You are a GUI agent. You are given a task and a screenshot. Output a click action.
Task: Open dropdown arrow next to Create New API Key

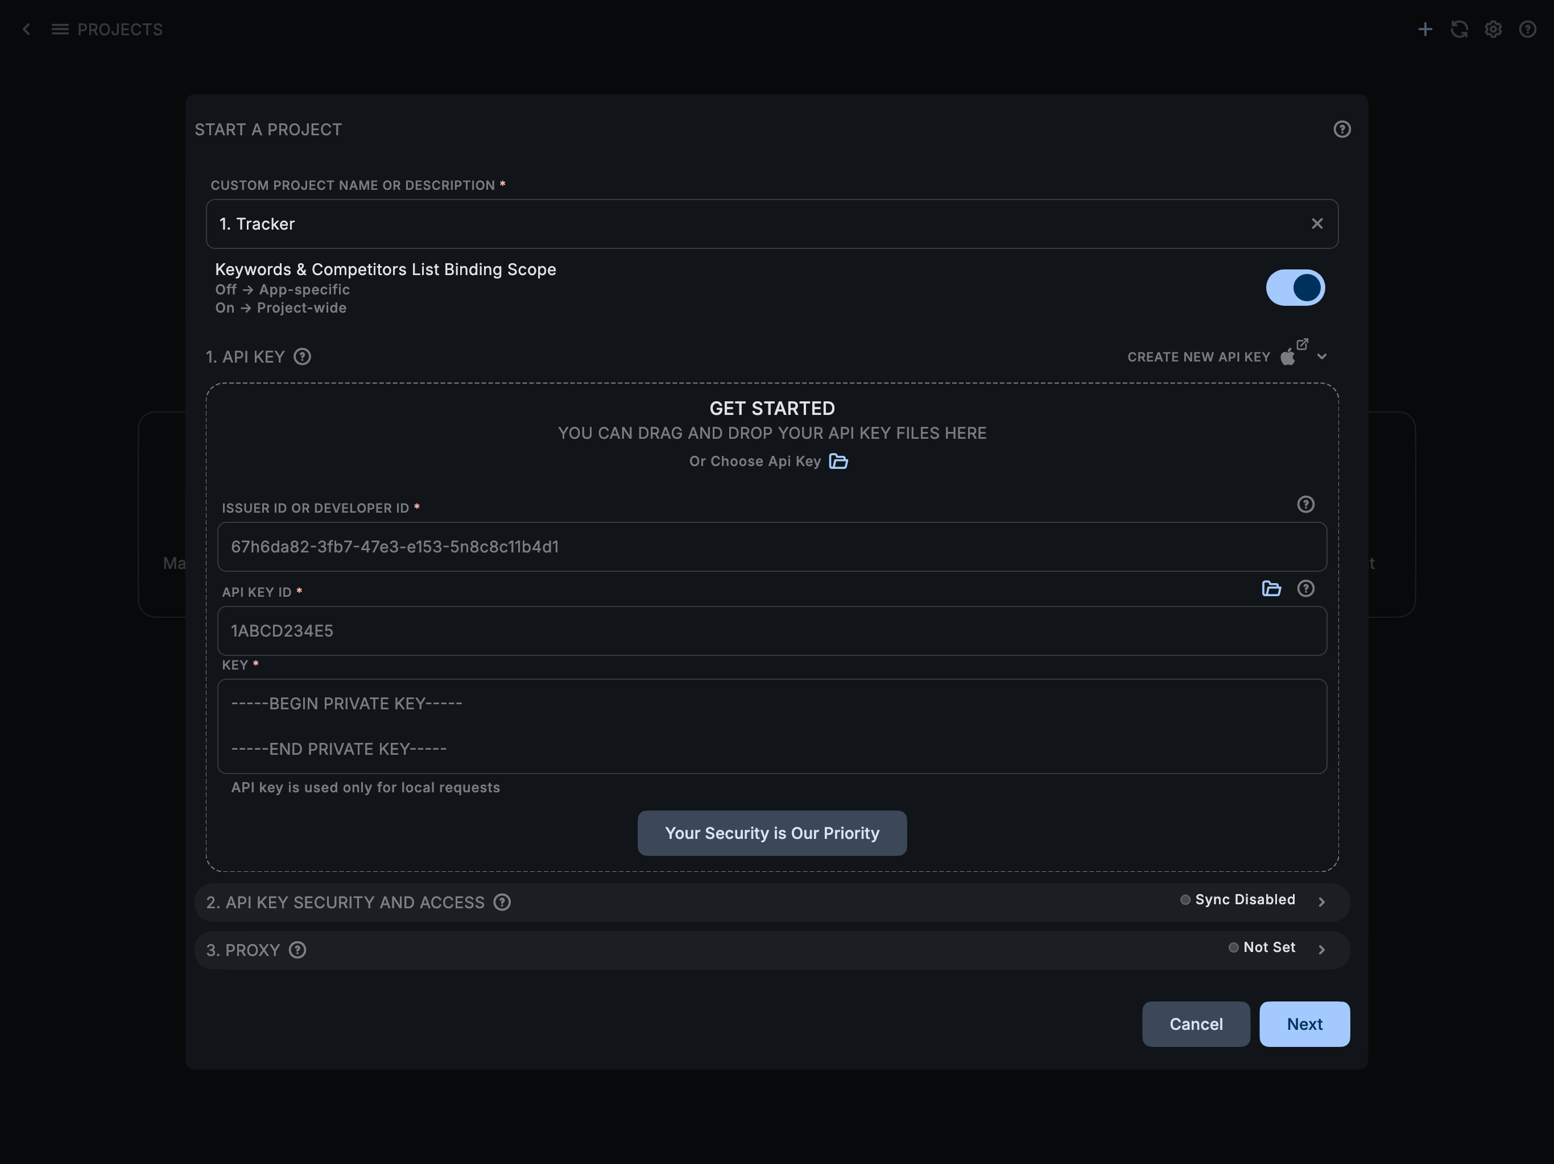[1321, 356]
